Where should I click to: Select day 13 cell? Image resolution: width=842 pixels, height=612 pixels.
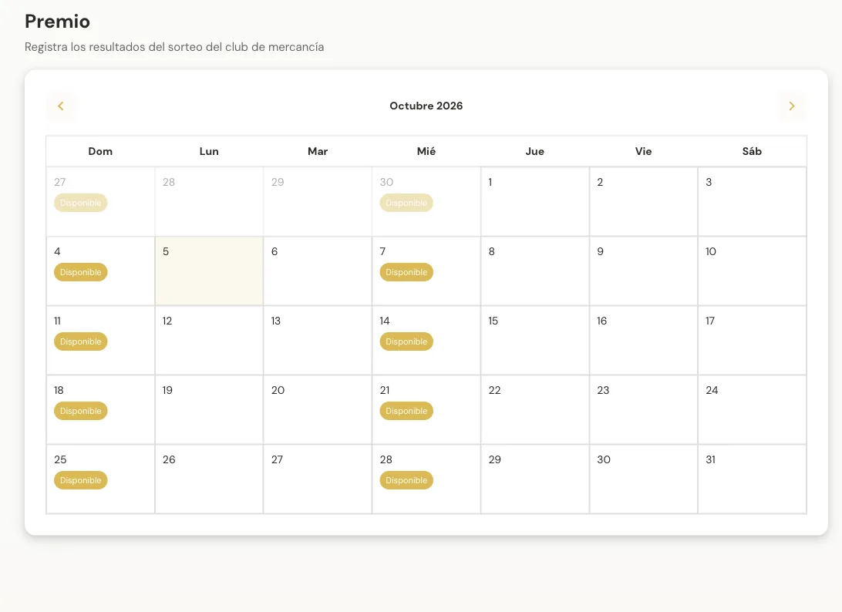pos(318,341)
